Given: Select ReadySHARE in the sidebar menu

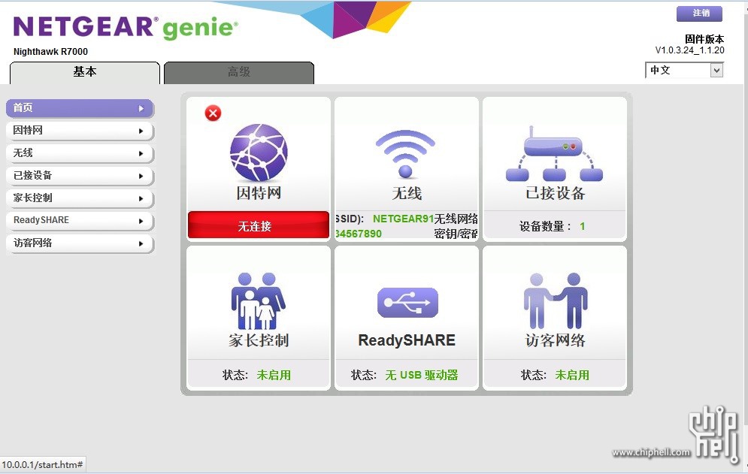Looking at the screenshot, I should point(80,220).
